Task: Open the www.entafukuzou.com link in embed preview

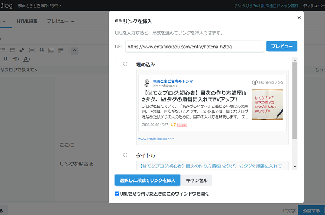Action: [157, 139]
